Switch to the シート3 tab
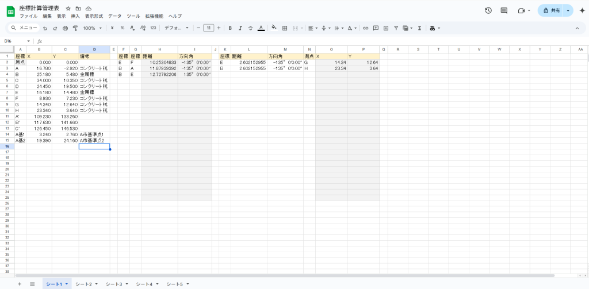589x289 pixels. (x=116, y=284)
